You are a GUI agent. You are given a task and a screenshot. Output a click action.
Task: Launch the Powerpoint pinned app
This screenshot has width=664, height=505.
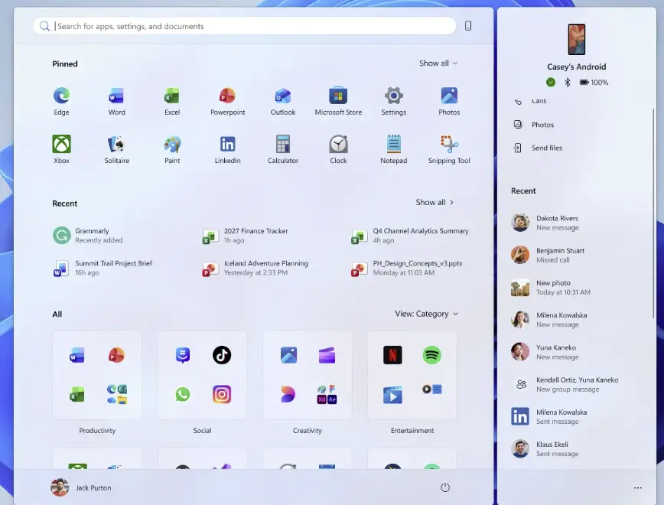[x=227, y=101]
